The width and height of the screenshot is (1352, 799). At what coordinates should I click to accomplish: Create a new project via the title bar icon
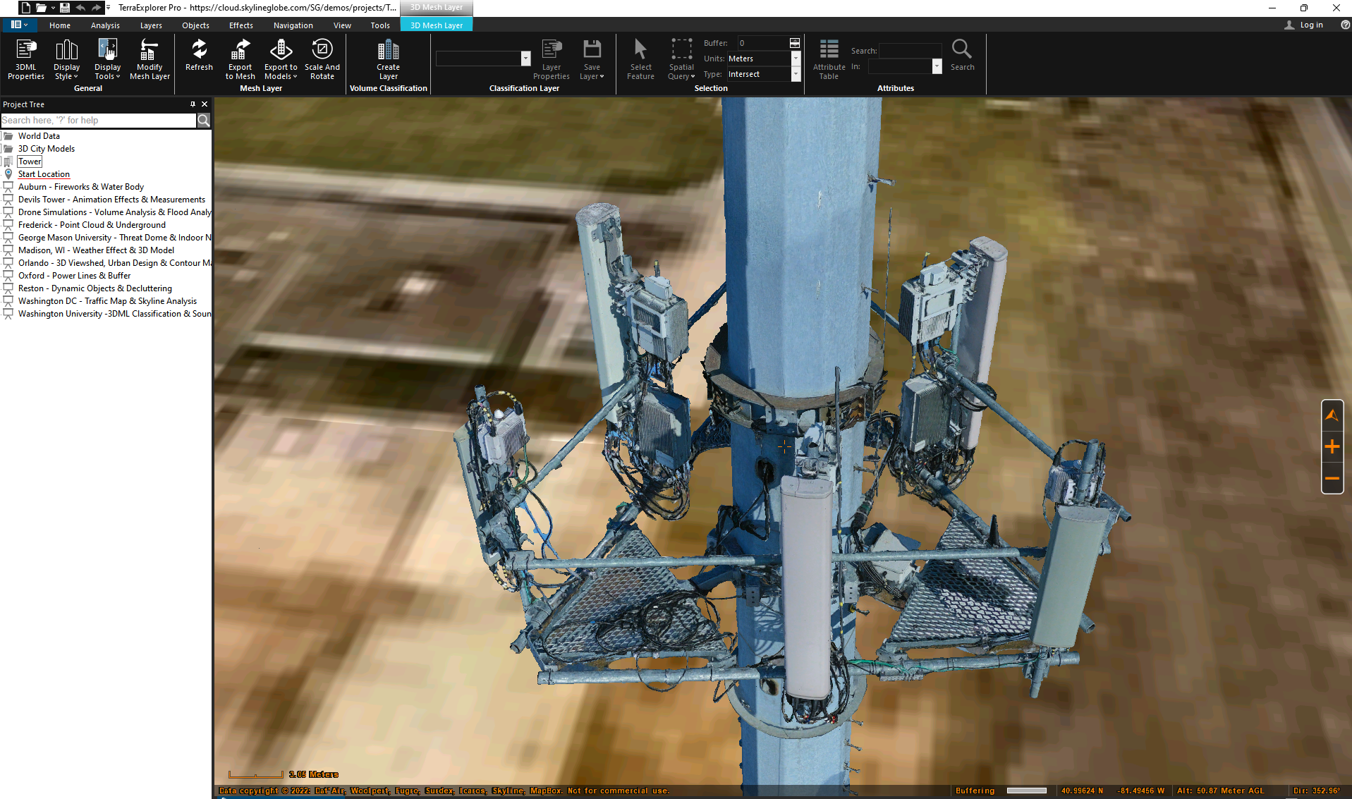[x=25, y=8]
